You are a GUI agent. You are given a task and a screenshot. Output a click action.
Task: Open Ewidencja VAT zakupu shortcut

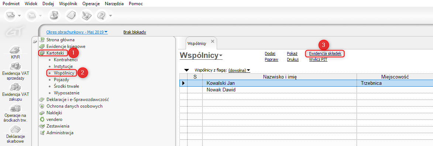coord(16,92)
